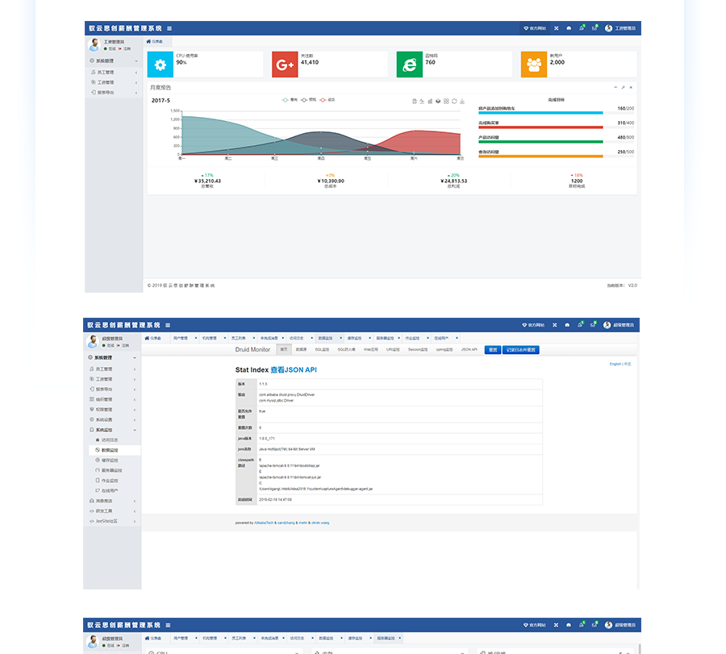Open the 查看JSON API link
This screenshot has height=654, width=726.
pos(294,370)
